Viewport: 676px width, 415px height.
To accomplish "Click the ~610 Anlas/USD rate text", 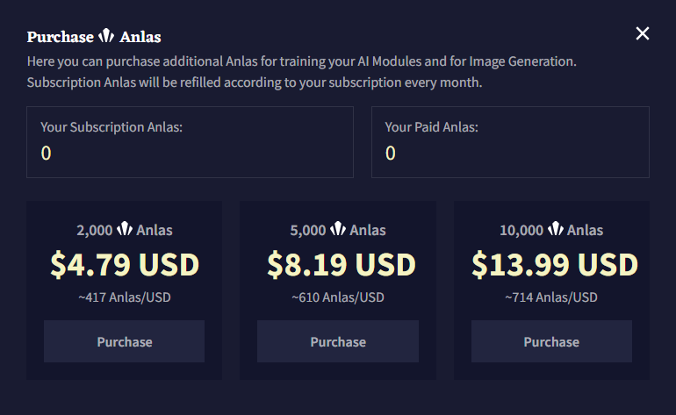I will pos(338,297).
